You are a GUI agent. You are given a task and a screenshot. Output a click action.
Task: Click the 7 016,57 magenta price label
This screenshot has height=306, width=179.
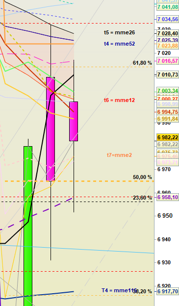168,61
